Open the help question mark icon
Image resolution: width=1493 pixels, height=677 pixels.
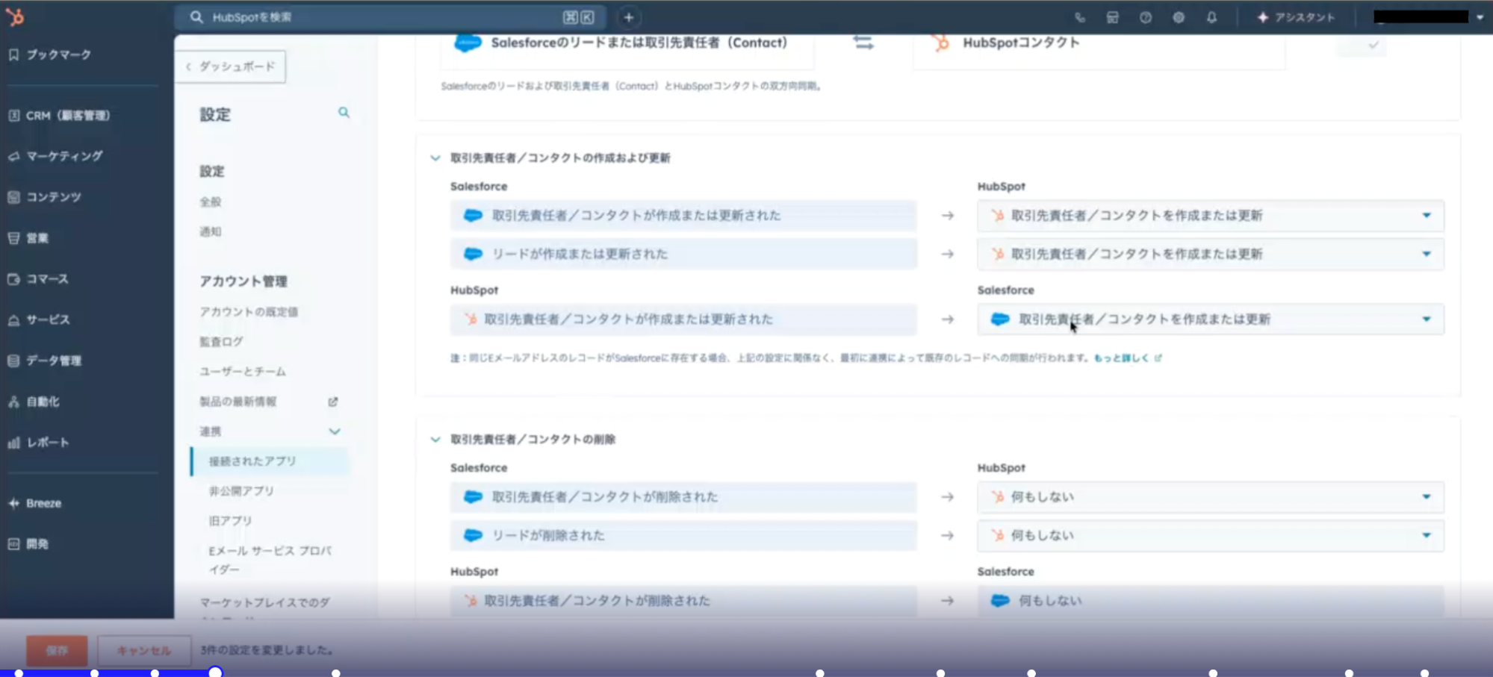(x=1145, y=17)
